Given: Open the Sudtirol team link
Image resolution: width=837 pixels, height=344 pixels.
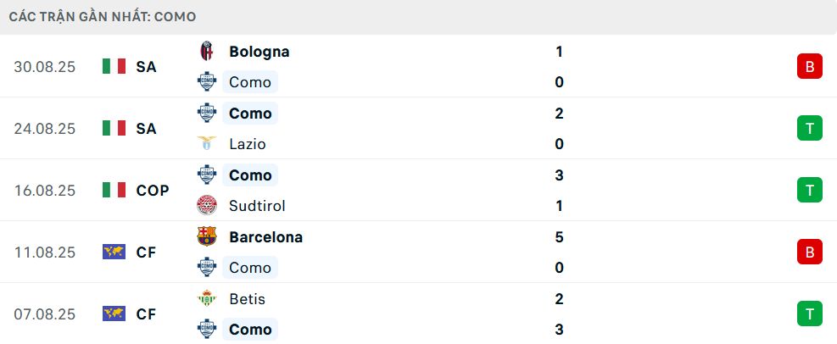Looking at the screenshot, I should click(257, 206).
